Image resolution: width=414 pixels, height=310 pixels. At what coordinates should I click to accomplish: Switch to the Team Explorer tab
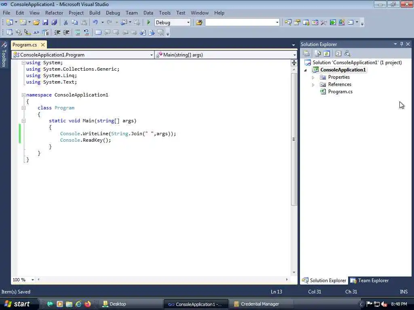370,281
